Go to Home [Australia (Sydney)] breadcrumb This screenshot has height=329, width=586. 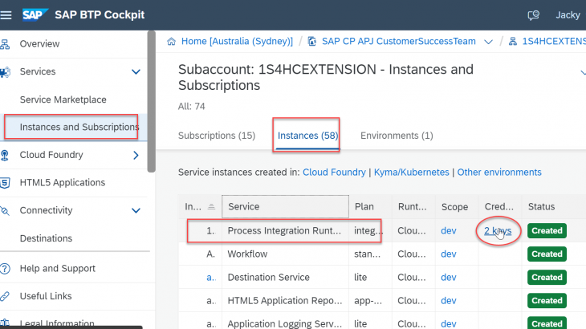point(237,41)
